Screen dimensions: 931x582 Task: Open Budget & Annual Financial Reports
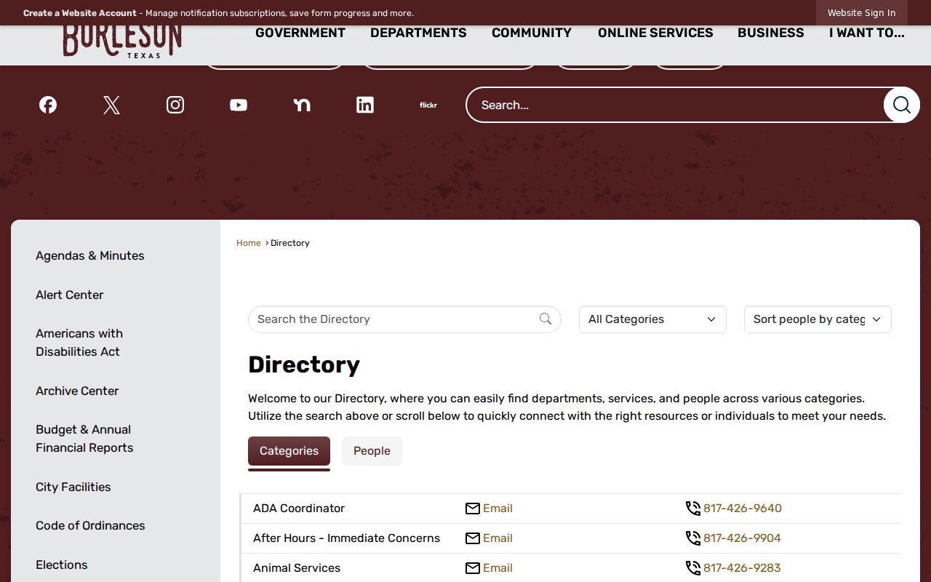point(84,439)
